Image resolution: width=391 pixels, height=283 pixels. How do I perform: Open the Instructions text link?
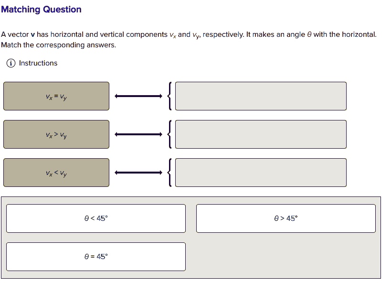click(x=38, y=63)
